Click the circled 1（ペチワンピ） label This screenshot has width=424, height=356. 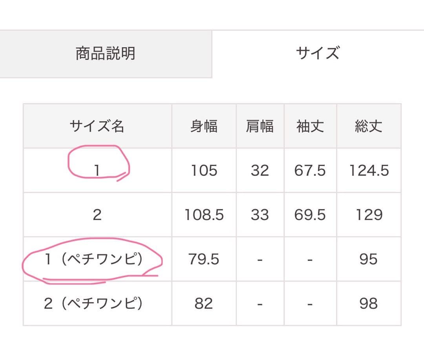click(x=93, y=259)
